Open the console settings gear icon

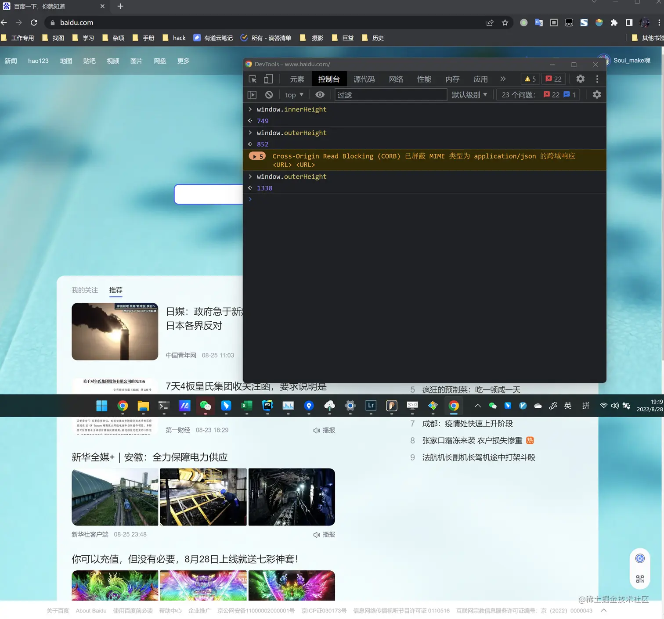pos(597,95)
